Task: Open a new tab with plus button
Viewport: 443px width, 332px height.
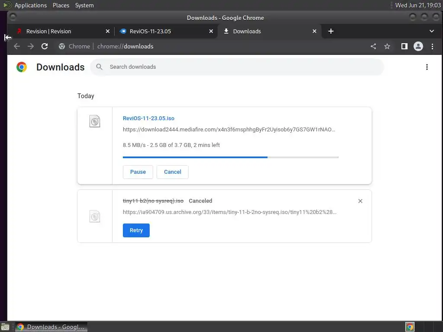Action: (331, 31)
